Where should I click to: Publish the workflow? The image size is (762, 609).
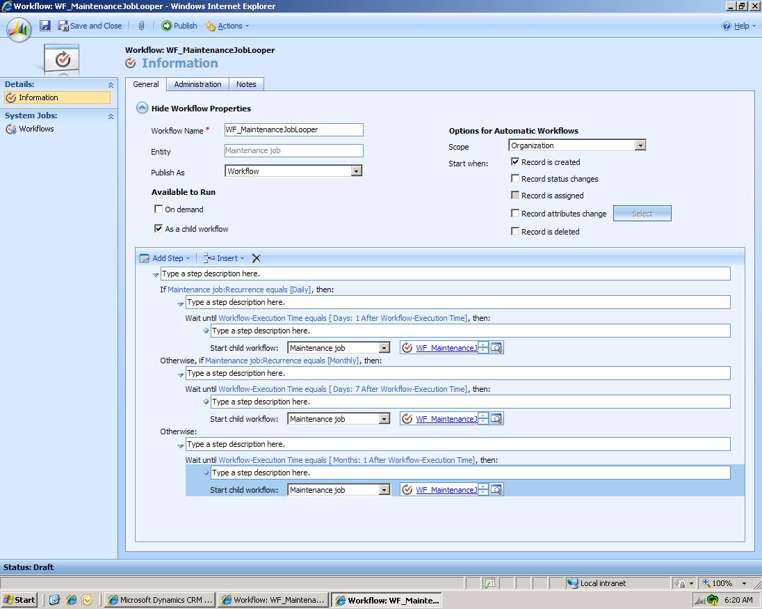[x=179, y=26]
